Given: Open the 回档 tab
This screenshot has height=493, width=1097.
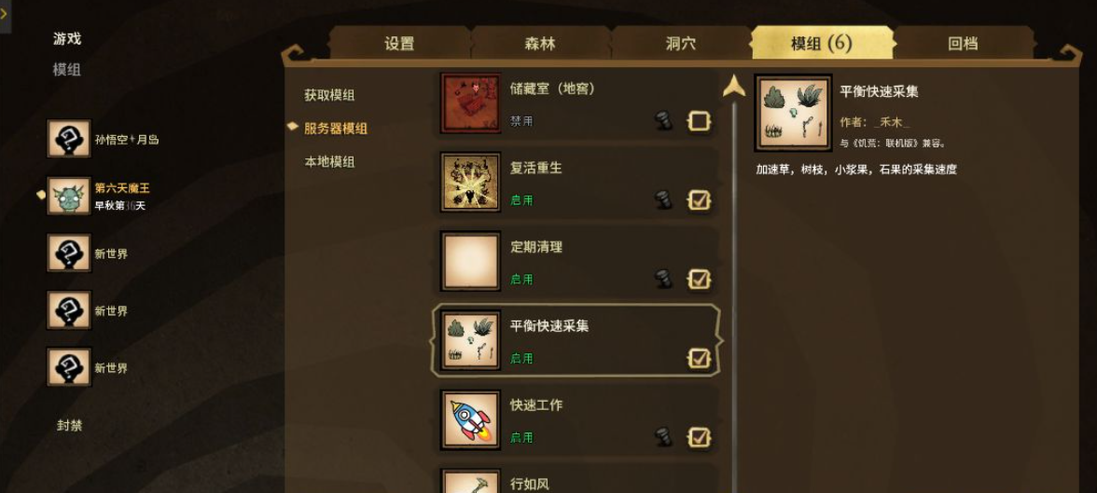Looking at the screenshot, I should click(x=963, y=44).
